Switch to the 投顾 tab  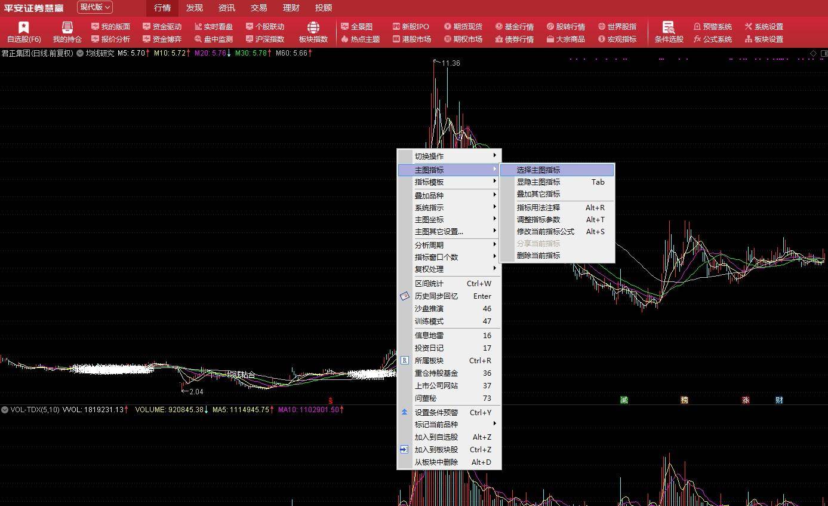(323, 8)
